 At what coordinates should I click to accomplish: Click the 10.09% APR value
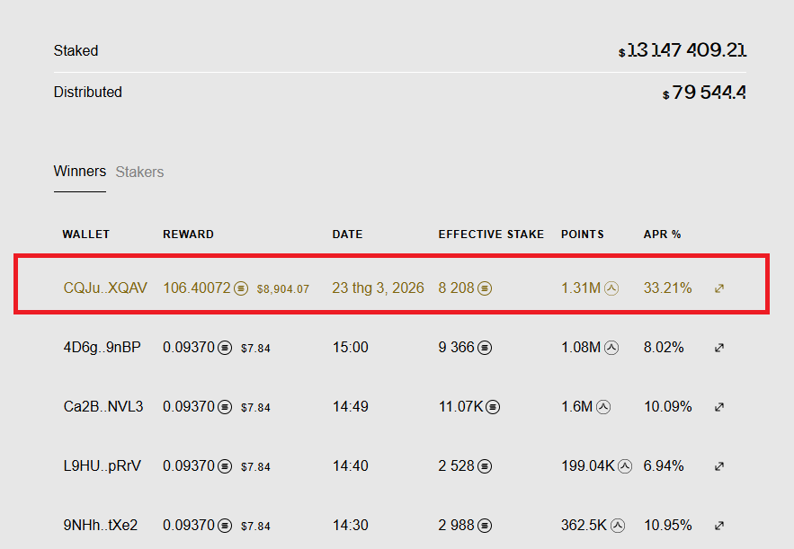click(667, 406)
